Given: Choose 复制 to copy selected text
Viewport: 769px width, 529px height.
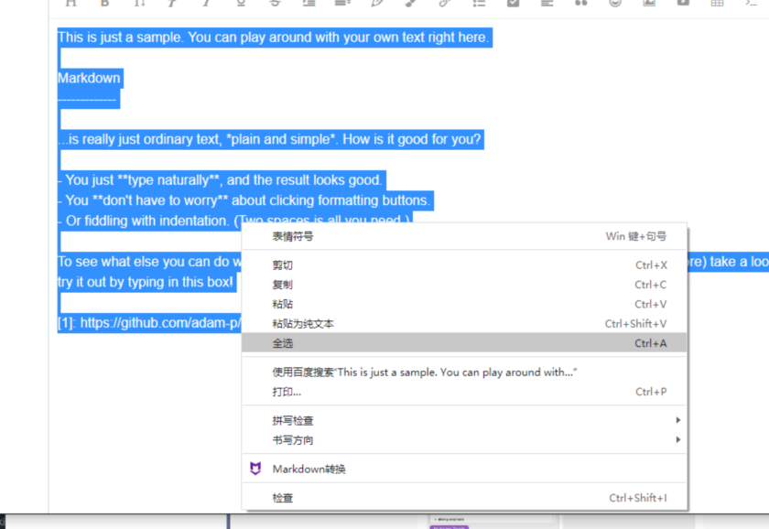Looking at the screenshot, I should click(283, 285).
